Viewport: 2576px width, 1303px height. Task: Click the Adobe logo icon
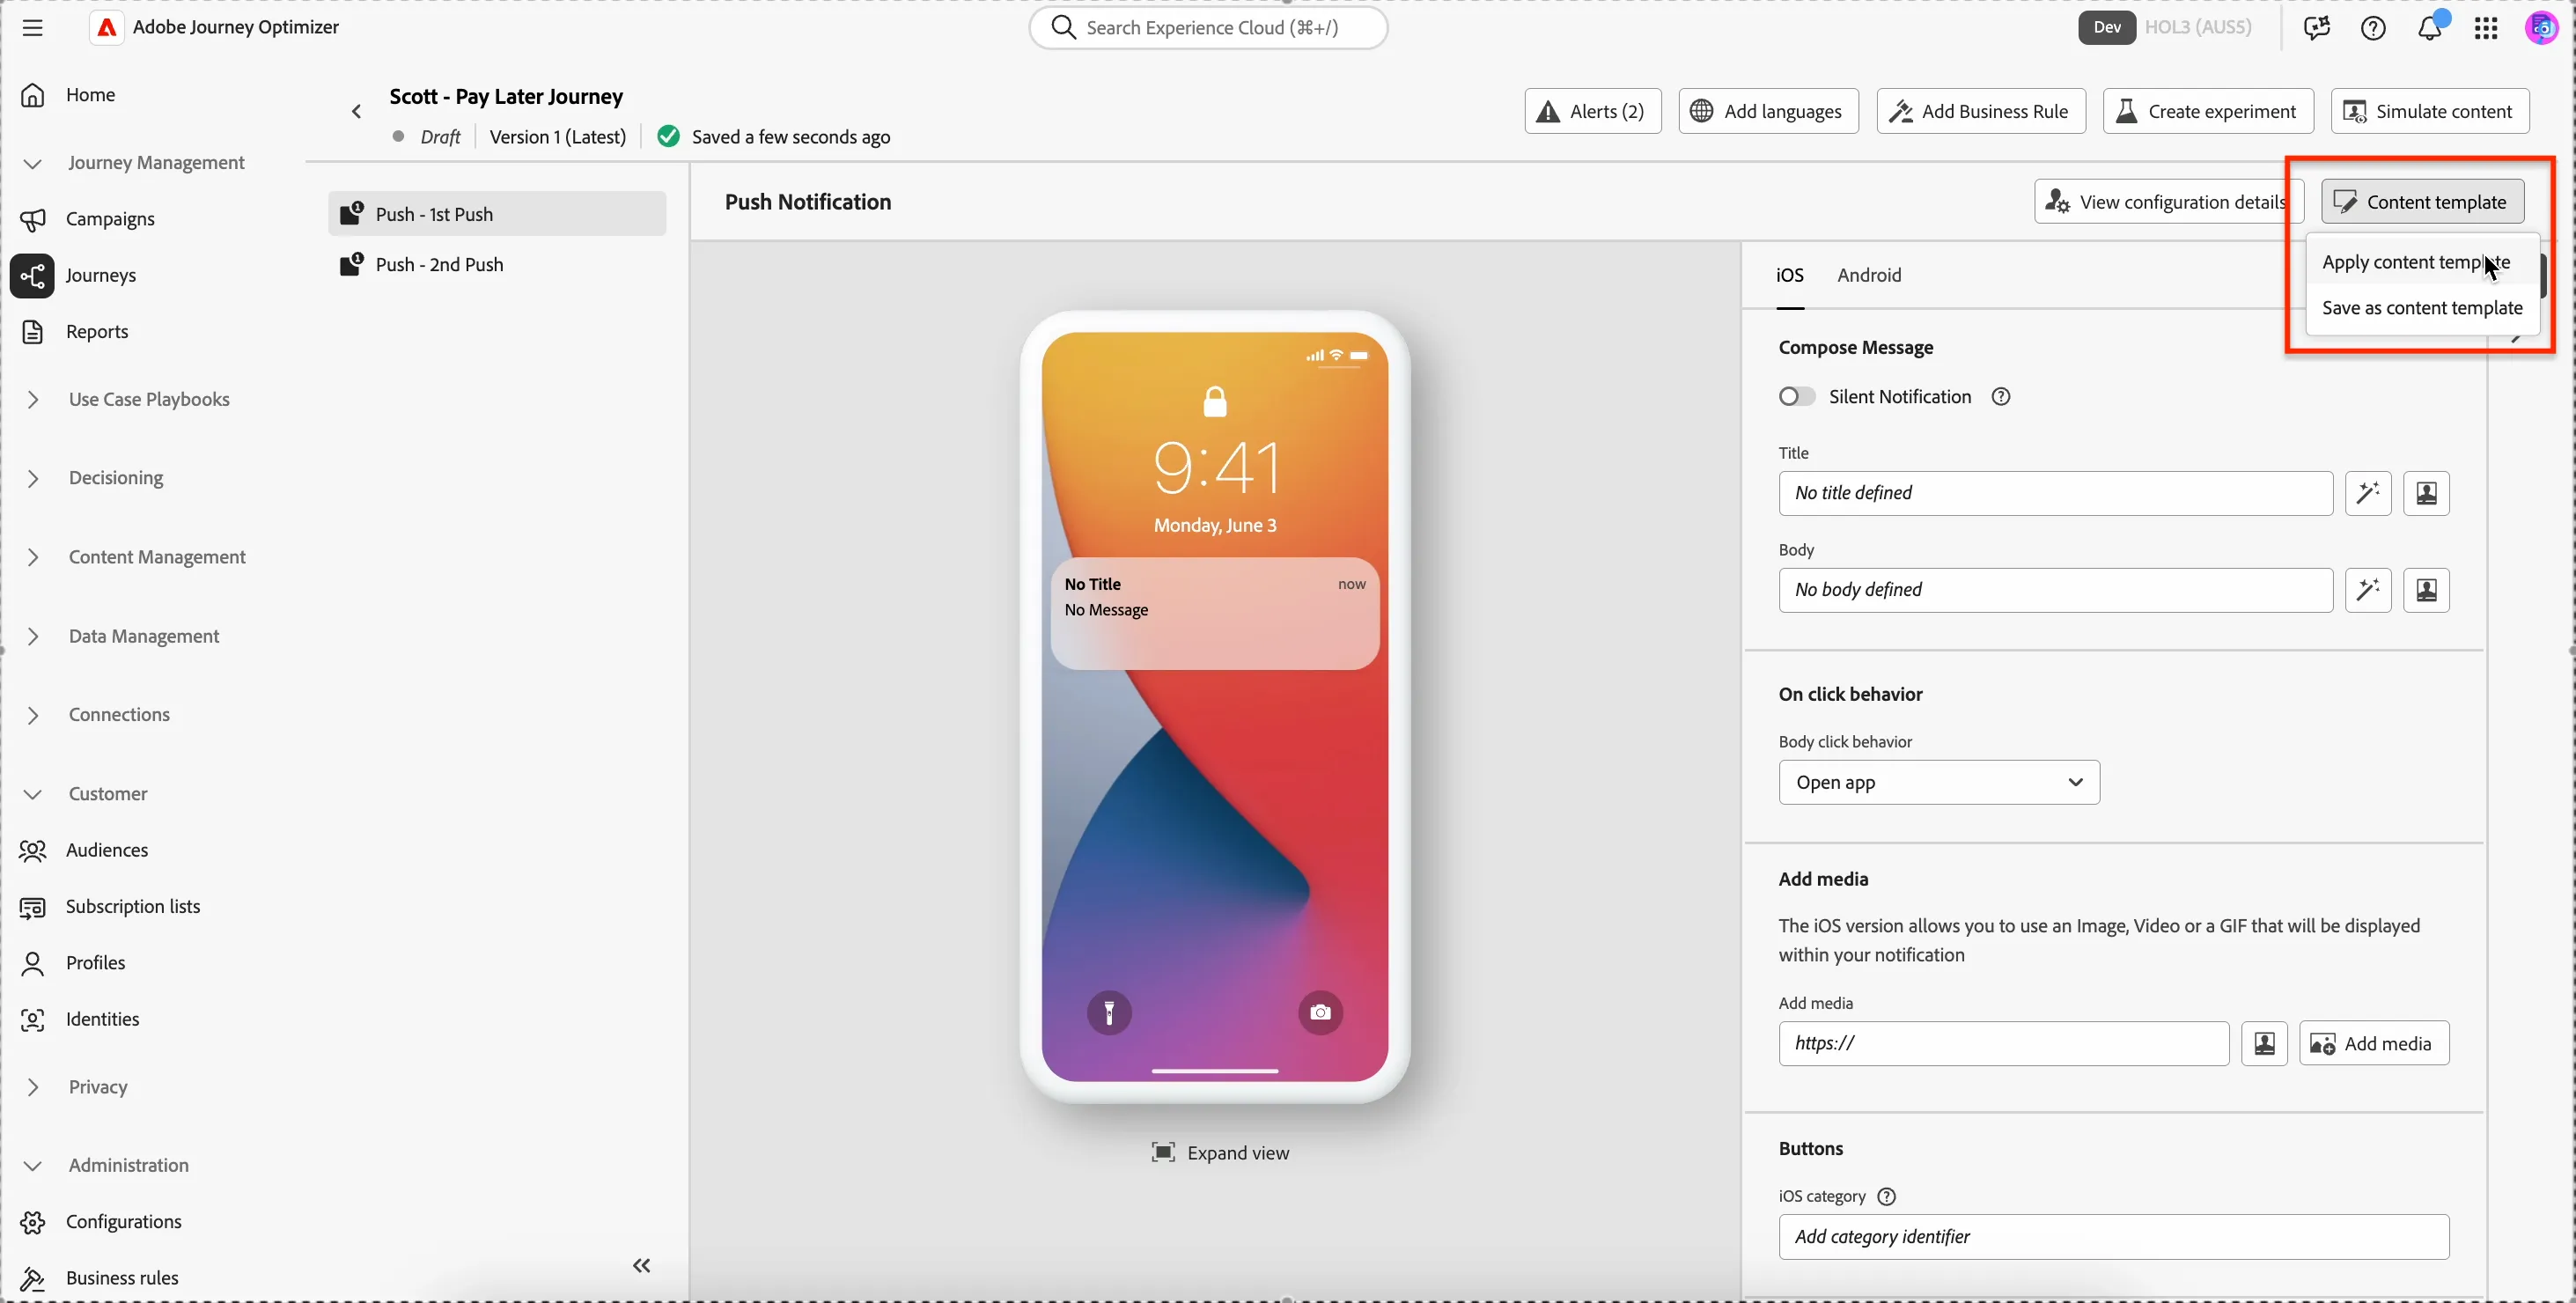click(106, 27)
